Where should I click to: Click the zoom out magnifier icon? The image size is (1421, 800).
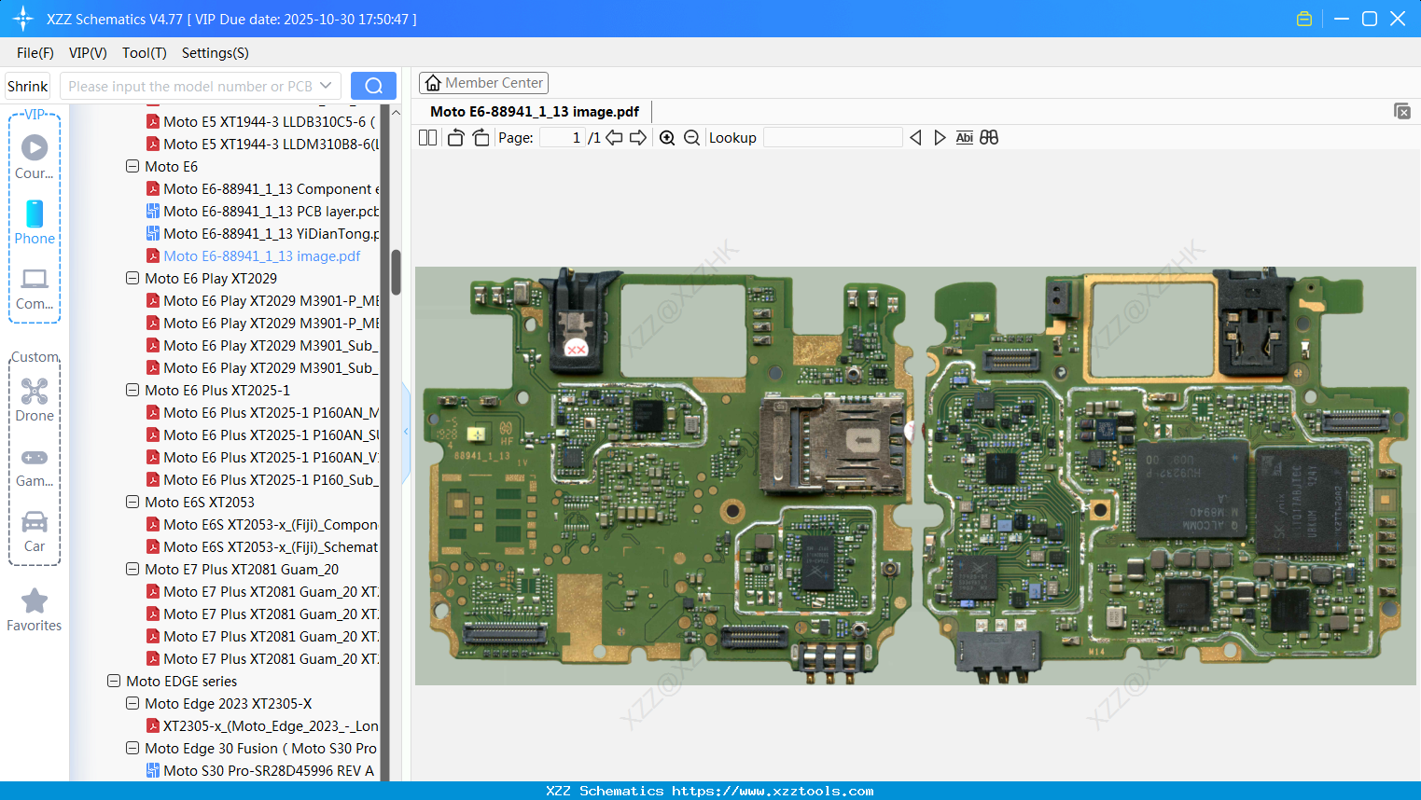tap(691, 138)
